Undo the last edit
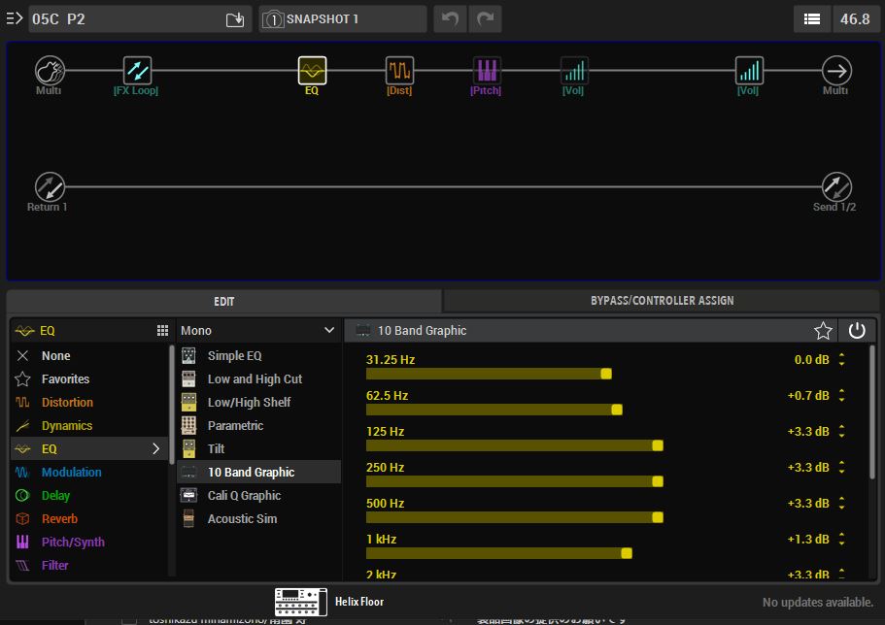The width and height of the screenshot is (885, 625). point(450,19)
